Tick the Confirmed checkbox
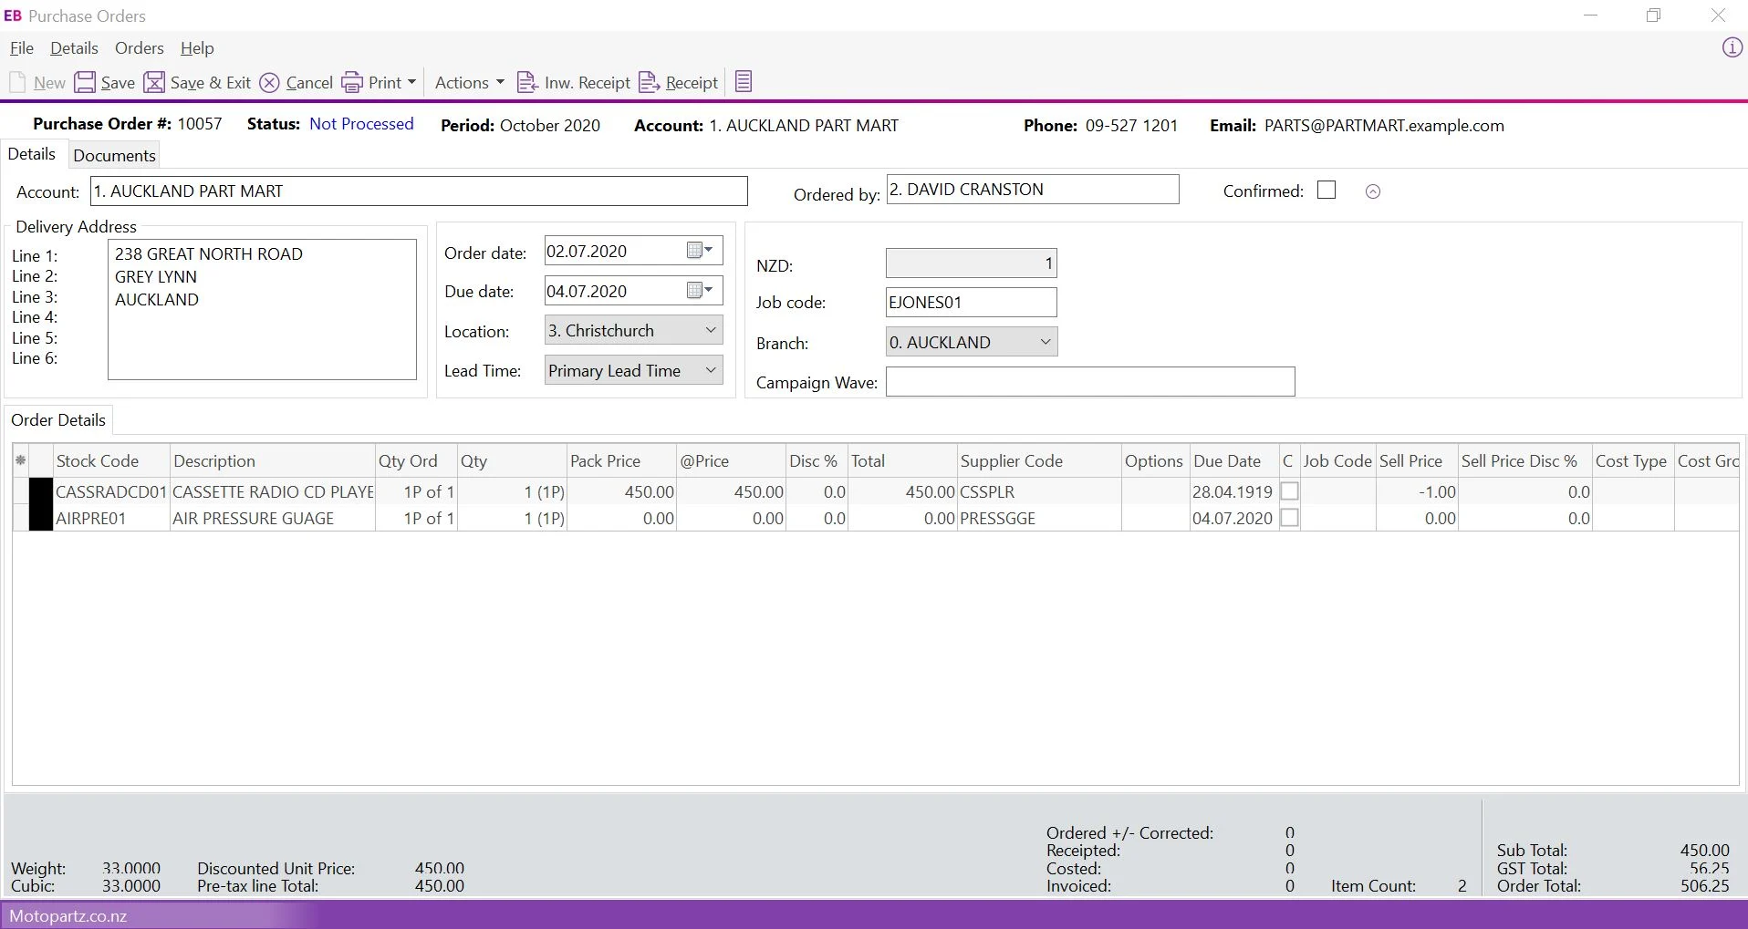Screen dimensions: 1748x929 (1327, 190)
